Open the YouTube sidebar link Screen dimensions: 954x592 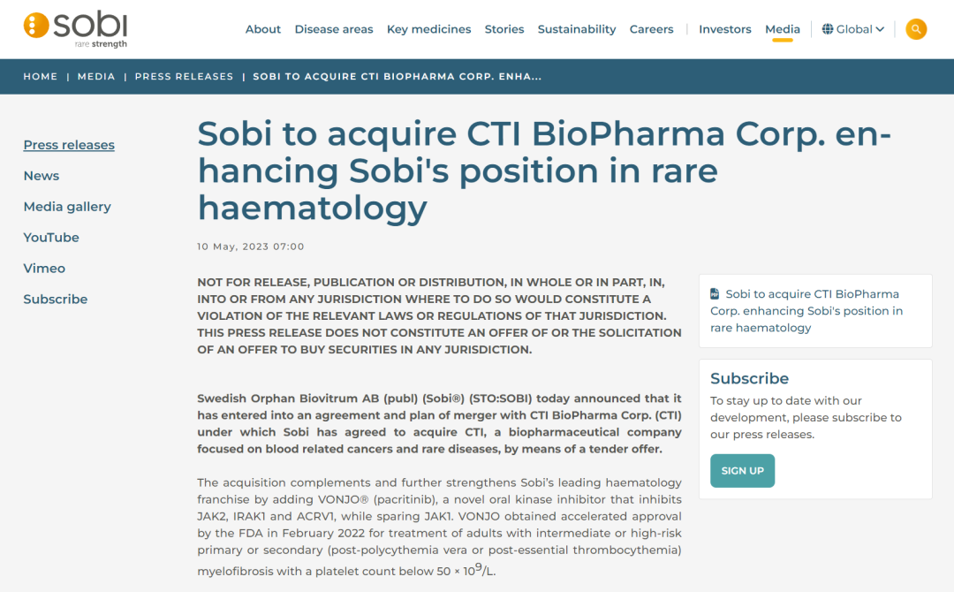pos(51,238)
